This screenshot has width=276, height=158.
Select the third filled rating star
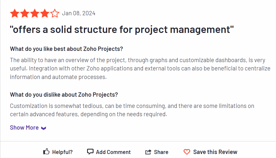[35, 13]
